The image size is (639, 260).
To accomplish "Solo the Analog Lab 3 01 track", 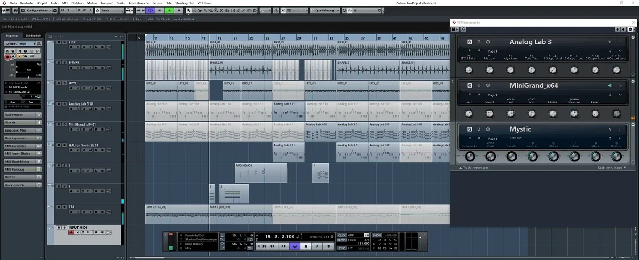I will click(64, 103).
